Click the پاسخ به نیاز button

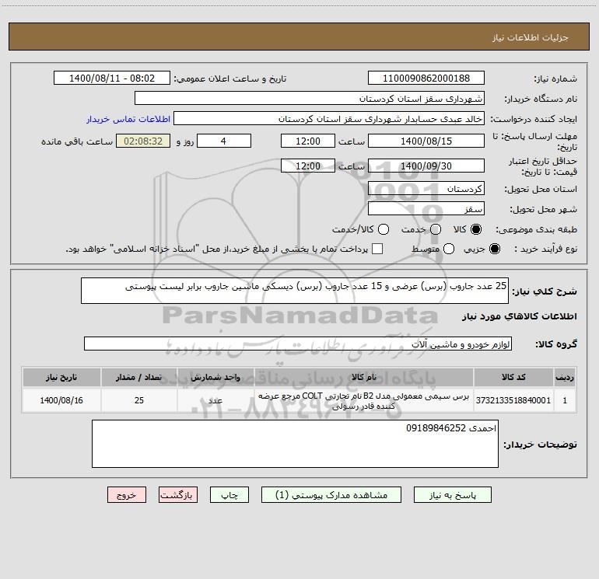pos(452,495)
